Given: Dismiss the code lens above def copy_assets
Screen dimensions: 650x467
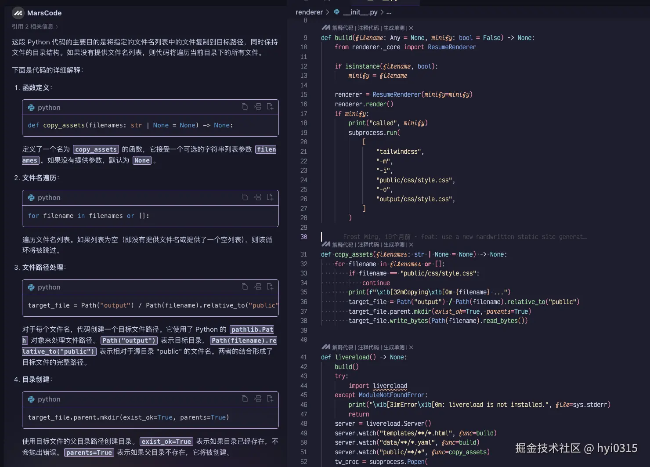Looking at the screenshot, I should [x=411, y=245].
